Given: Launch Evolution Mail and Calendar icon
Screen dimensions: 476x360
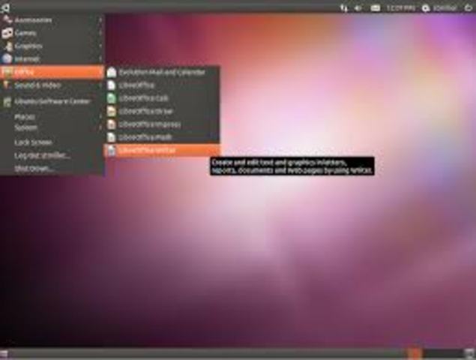Looking at the screenshot, I should tap(112, 72).
